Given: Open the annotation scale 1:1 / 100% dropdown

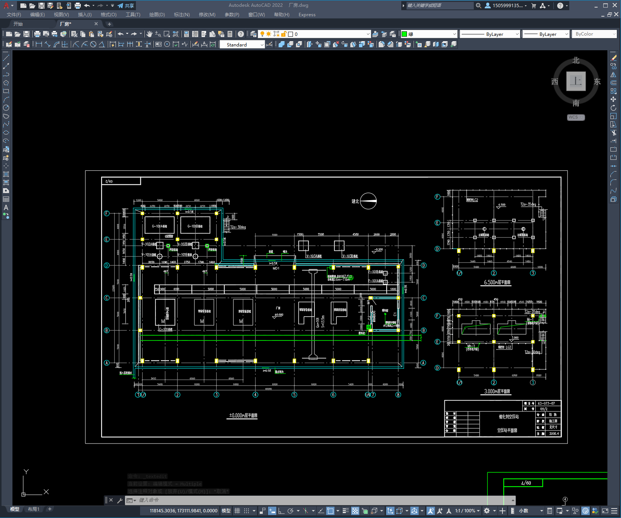Looking at the screenshot, I should pos(467,511).
